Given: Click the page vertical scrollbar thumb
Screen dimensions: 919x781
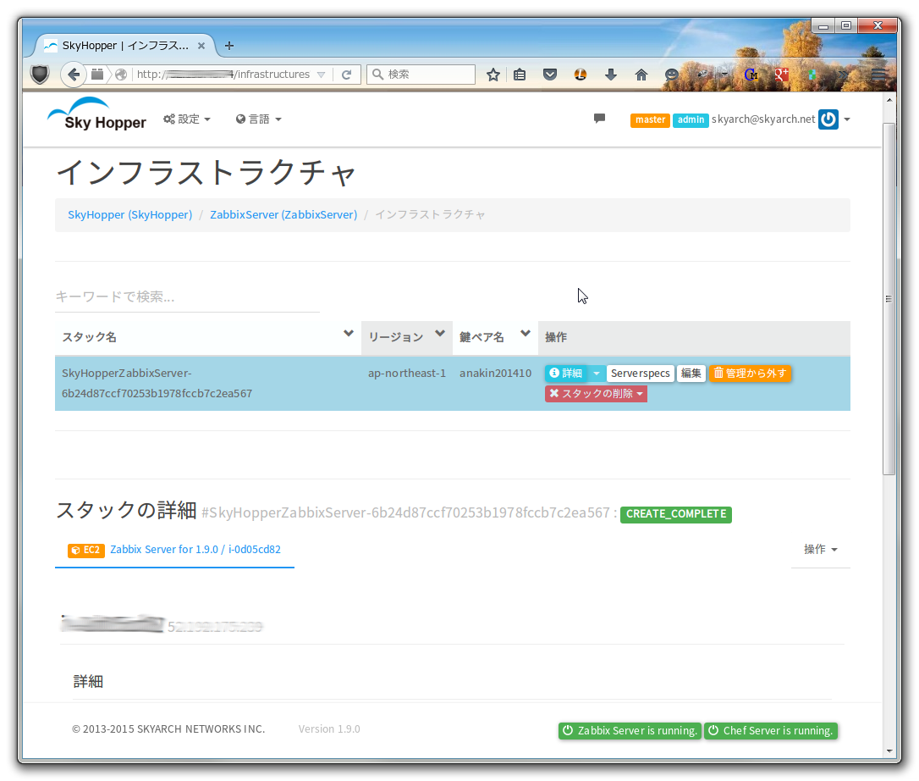Looking at the screenshot, I should point(889,299).
